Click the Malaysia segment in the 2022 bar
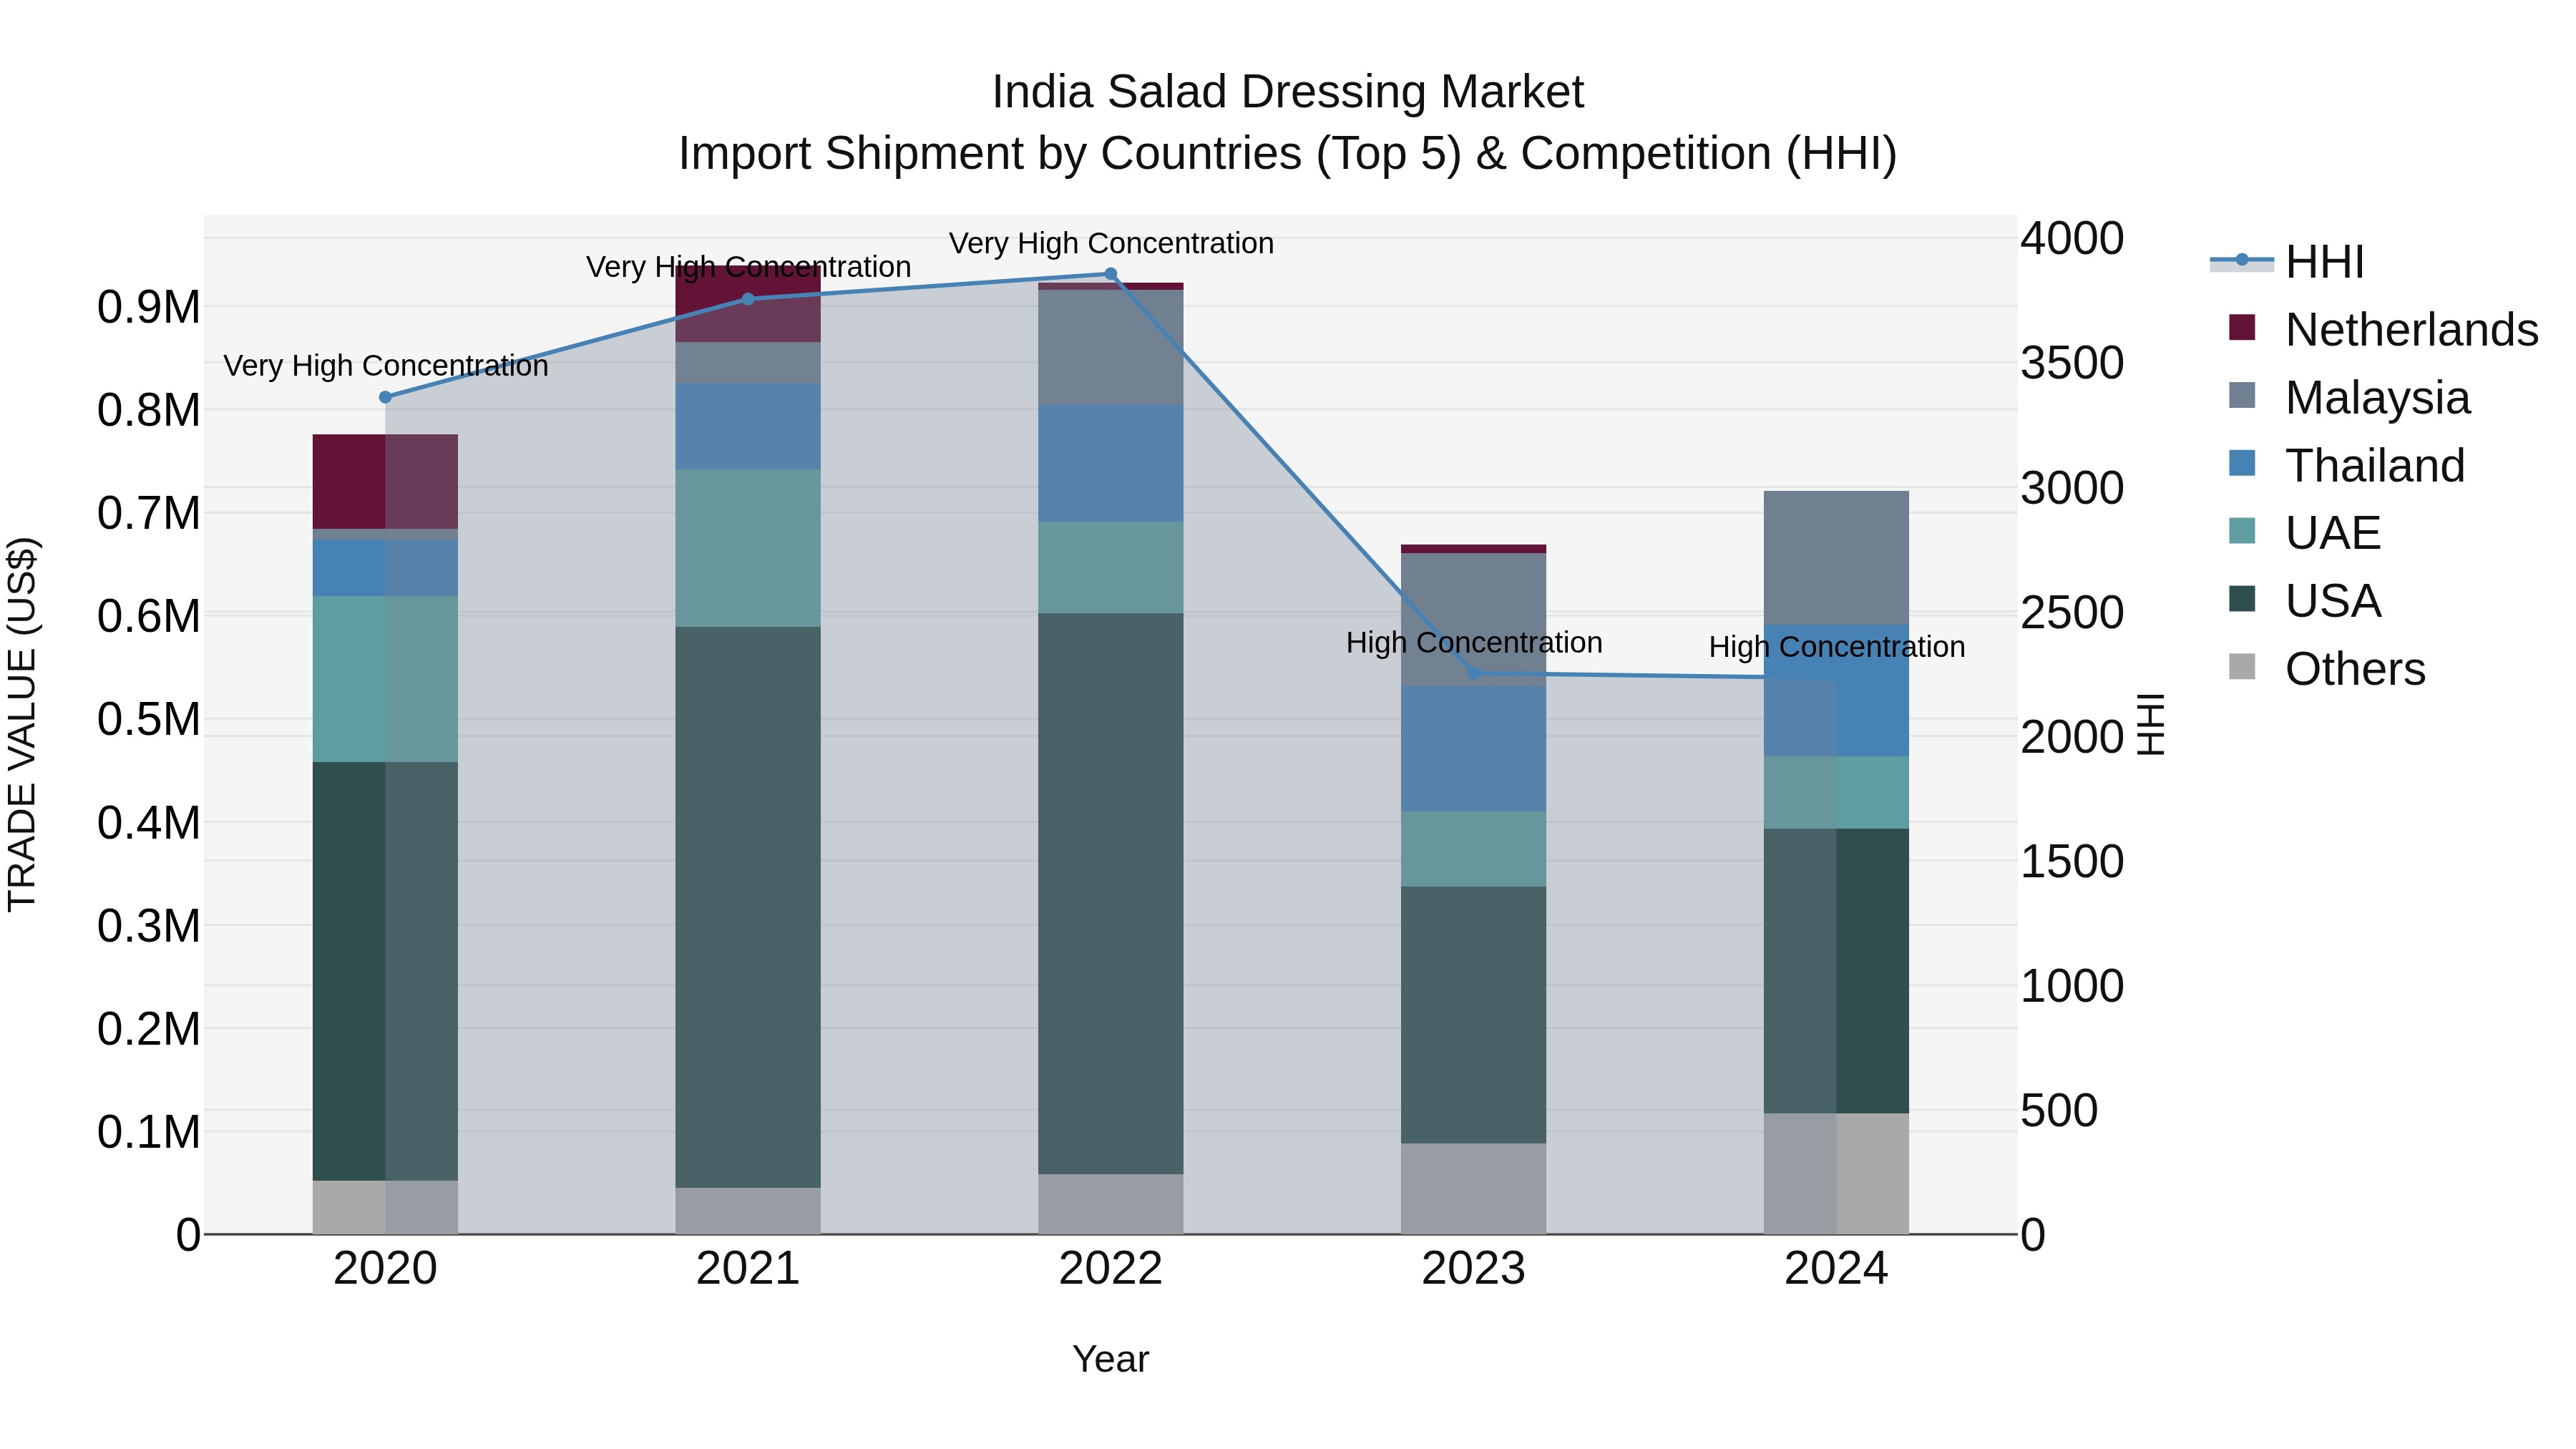Screen dimensions: 2576x1449 (x=1110, y=347)
